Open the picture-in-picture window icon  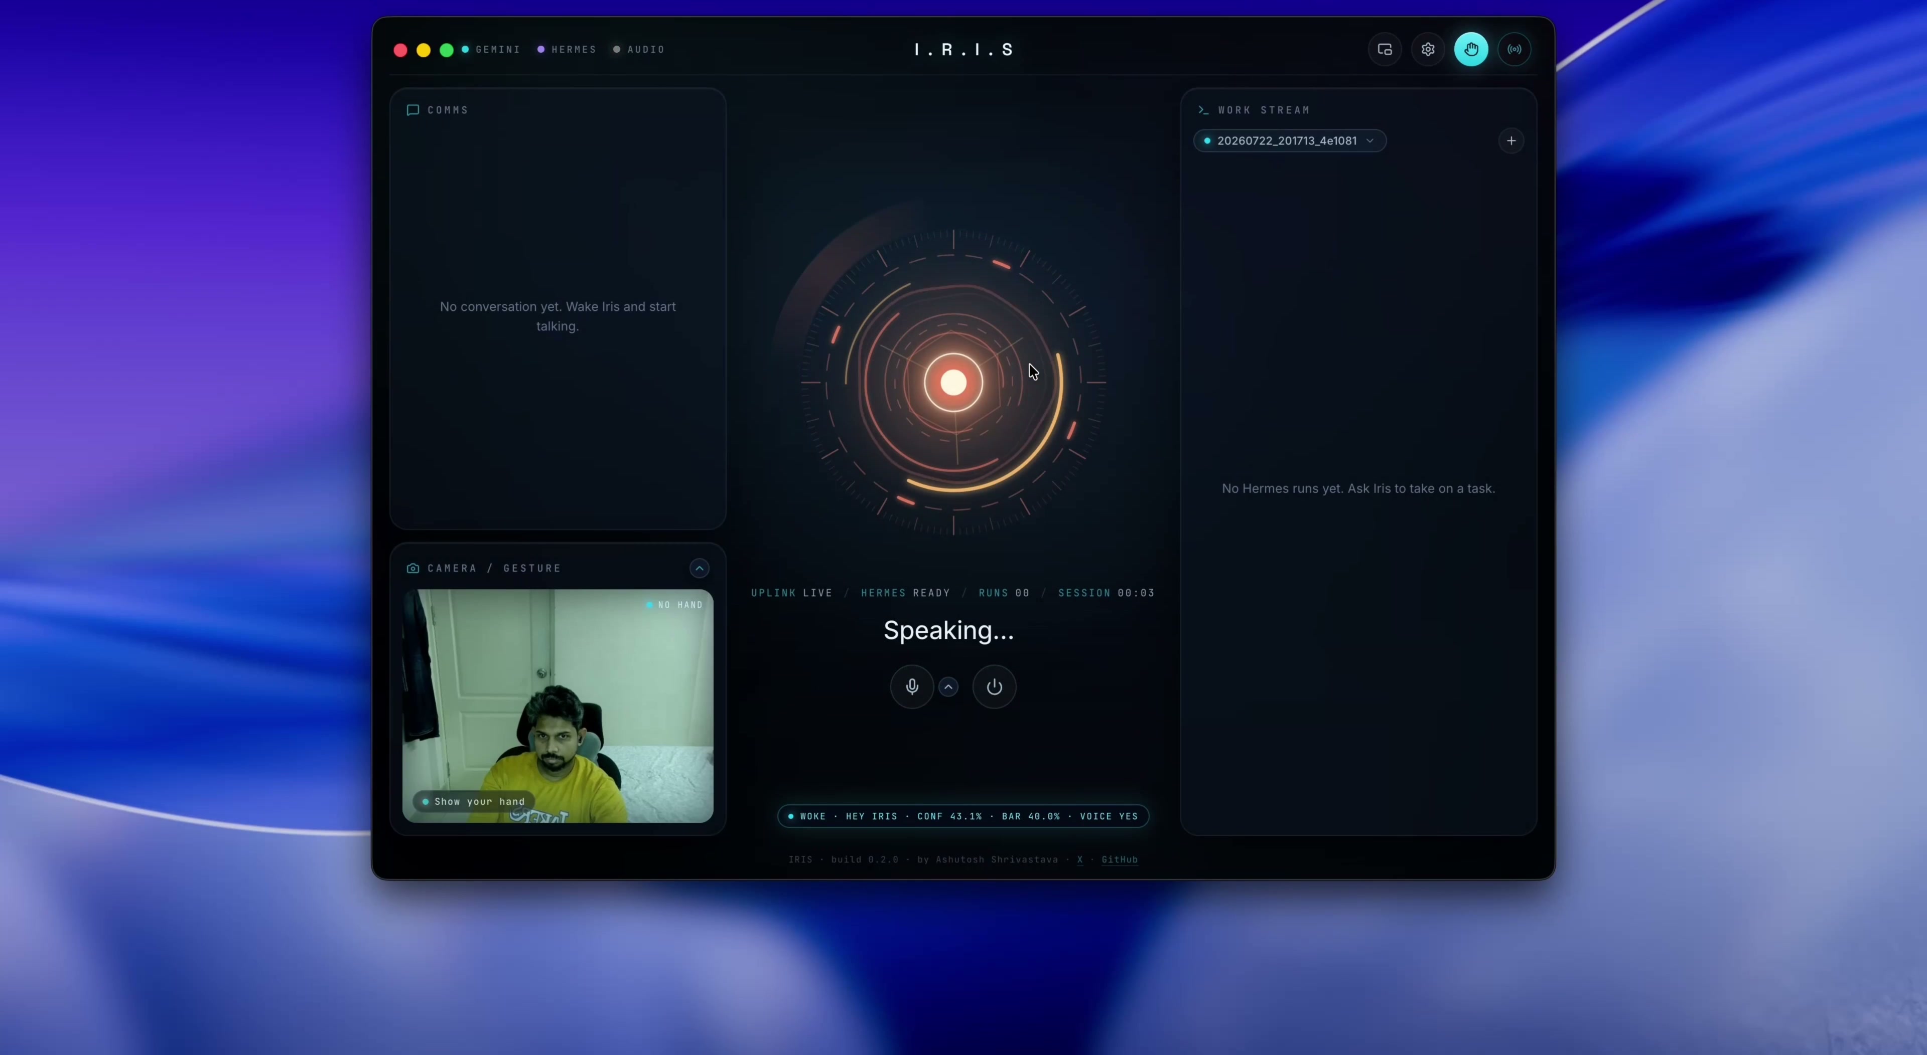pos(1385,49)
